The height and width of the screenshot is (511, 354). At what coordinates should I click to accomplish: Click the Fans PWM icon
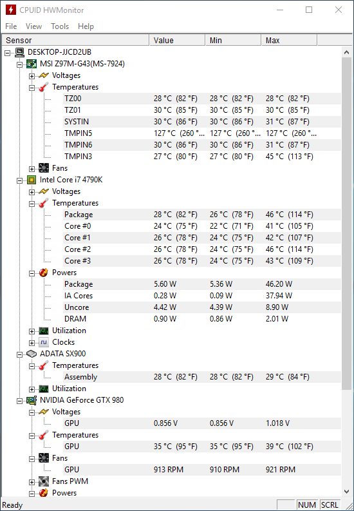(44, 481)
